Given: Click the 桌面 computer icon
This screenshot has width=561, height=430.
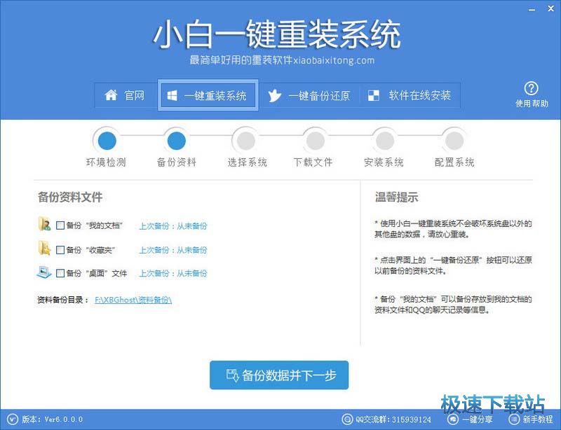Looking at the screenshot, I should click(44, 272).
